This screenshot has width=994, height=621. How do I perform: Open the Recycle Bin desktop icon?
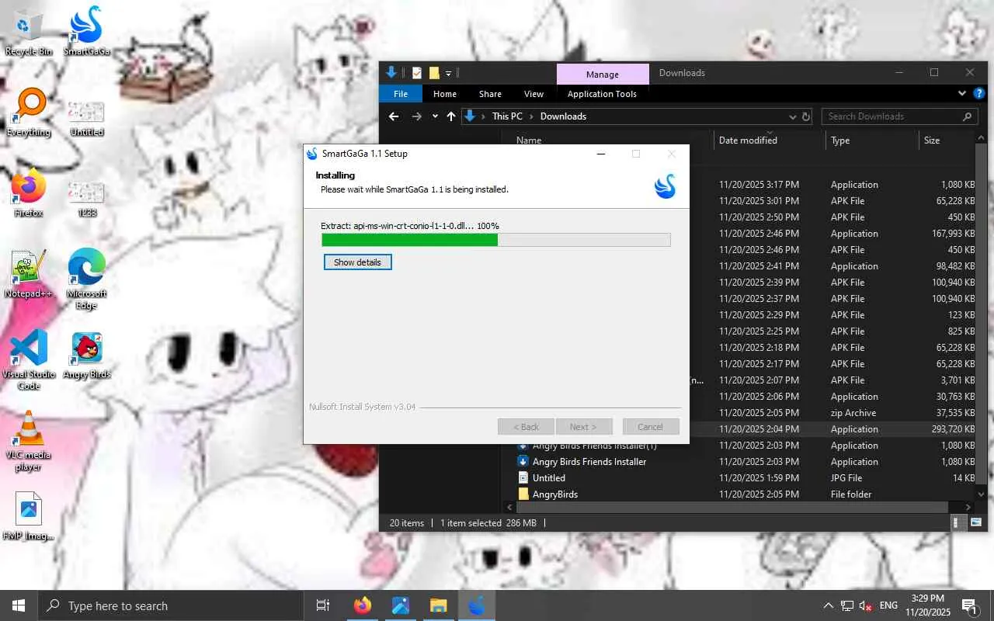pyautogui.click(x=29, y=32)
